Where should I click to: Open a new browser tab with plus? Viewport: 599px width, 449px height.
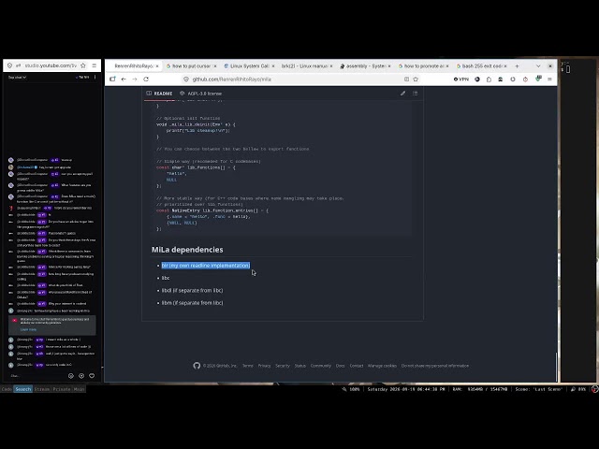517,66
